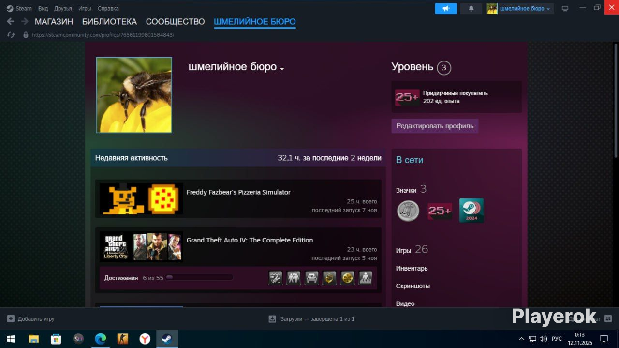Open the Игры 26 games link
Screen dimensions: 619x348
[412, 250]
